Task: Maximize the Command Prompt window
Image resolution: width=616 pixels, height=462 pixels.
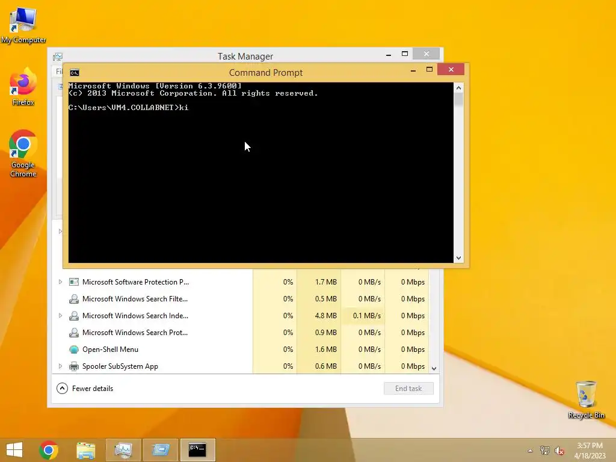Action: click(430, 70)
